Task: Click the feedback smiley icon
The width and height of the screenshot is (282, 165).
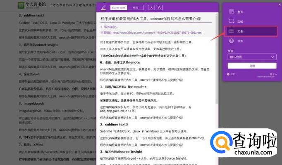Action: (x=229, y=74)
